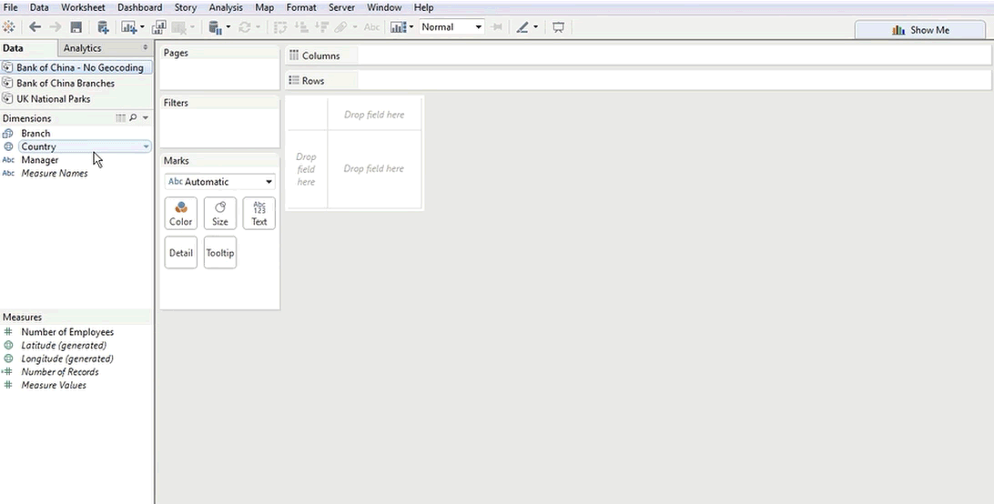The image size is (994, 504).
Task: Open the Show Me panel
Action: click(x=920, y=30)
